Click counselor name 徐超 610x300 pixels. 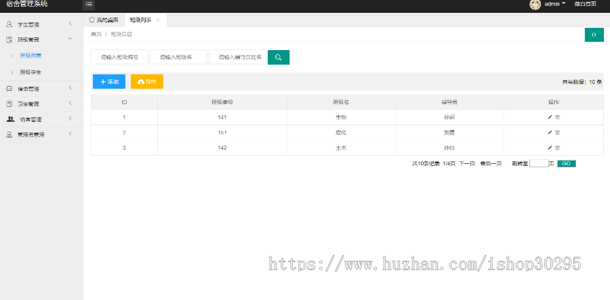pos(449,117)
